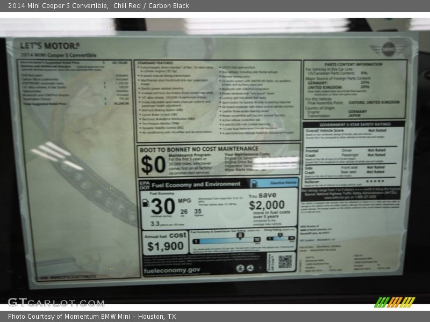Click the VIN line at the sticker's bottom
Screen dimensions: 430x322
click(x=68, y=277)
